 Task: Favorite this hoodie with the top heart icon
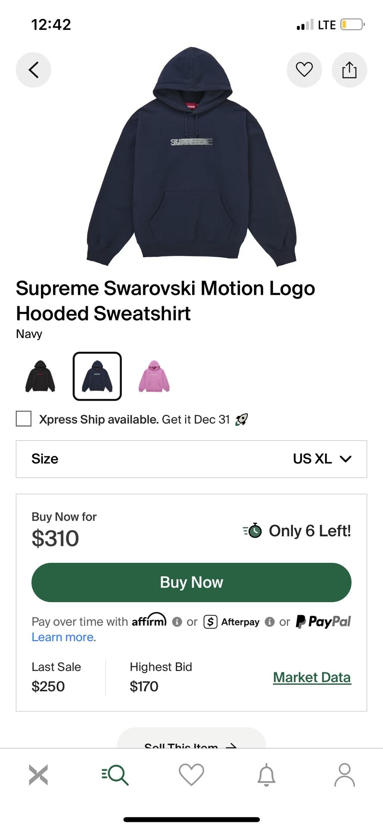[304, 70]
